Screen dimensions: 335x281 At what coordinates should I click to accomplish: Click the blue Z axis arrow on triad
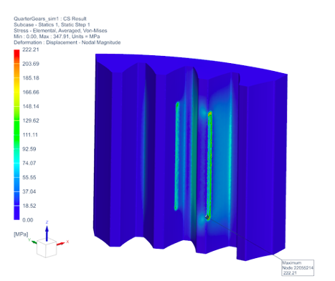pyautogui.click(x=47, y=233)
